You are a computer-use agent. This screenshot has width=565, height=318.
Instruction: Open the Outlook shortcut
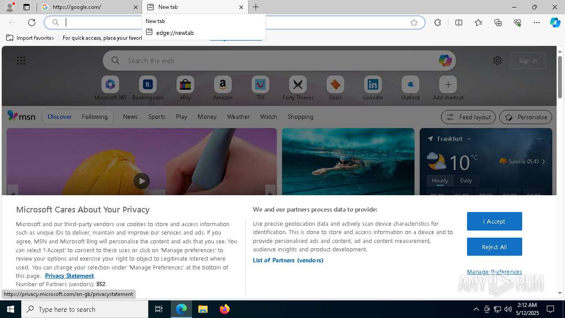[x=411, y=88]
